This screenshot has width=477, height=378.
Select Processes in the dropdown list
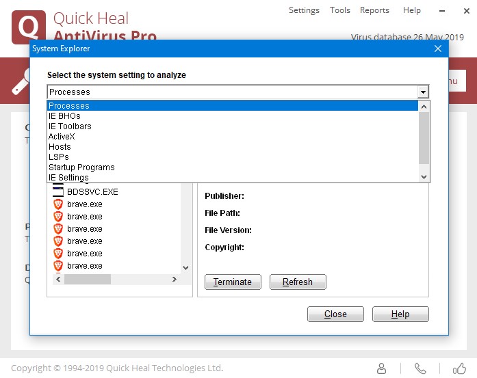(x=233, y=106)
